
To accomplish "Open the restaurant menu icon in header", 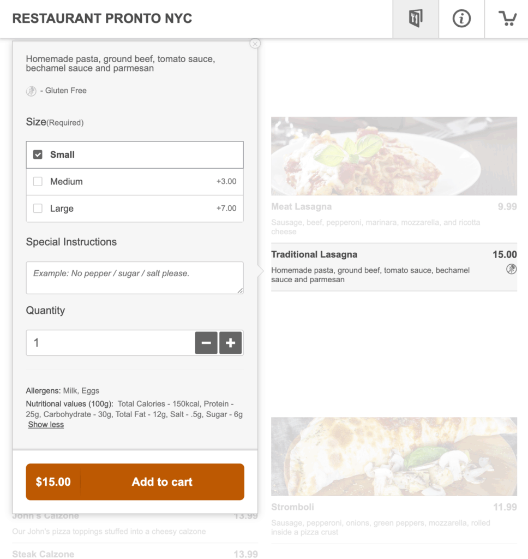I will (416, 19).
